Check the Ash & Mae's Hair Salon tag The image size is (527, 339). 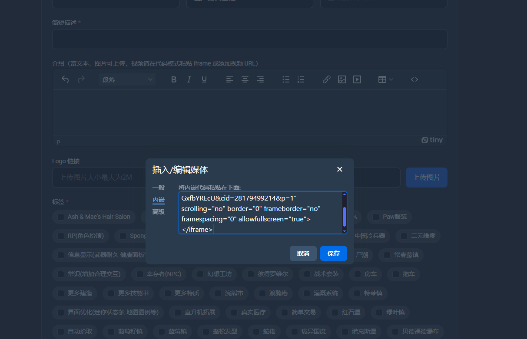(x=61, y=217)
